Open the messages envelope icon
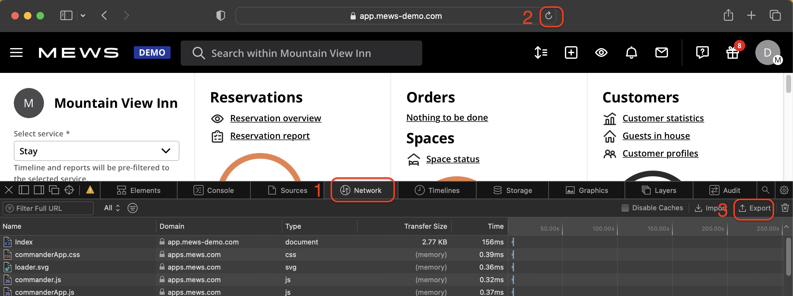Viewport: 793px width, 296px height. pos(661,53)
